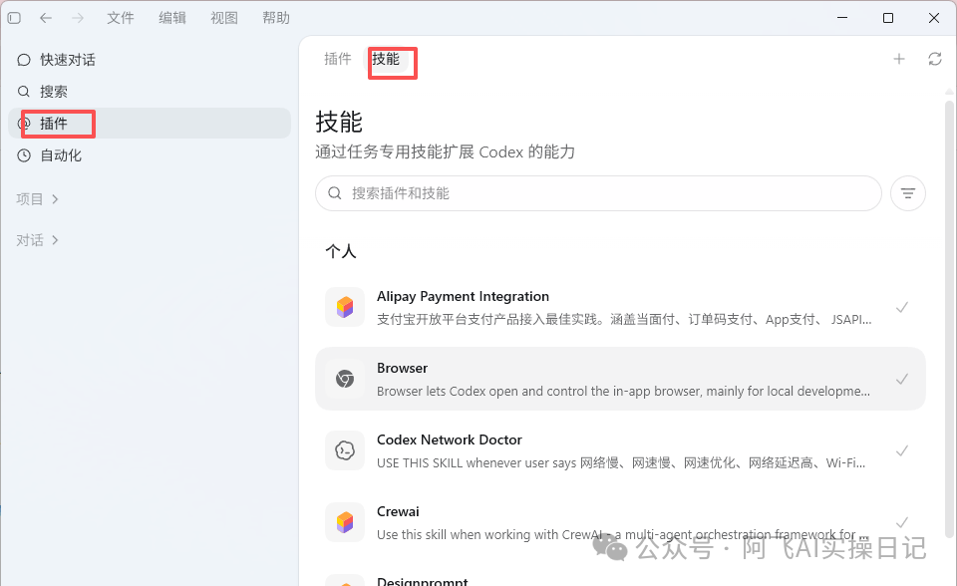Image resolution: width=957 pixels, height=586 pixels.
Task: Open 自动化 in the sidebar
Action: pyautogui.click(x=150, y=155)
